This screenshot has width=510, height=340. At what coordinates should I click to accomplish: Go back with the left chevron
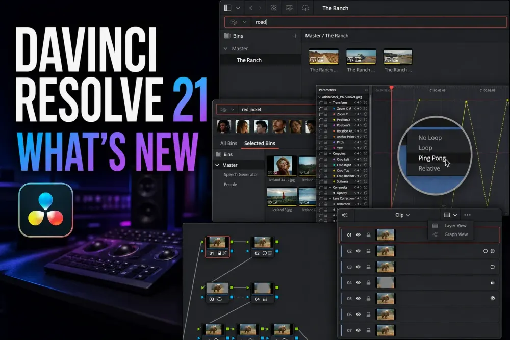click(250, 8)
